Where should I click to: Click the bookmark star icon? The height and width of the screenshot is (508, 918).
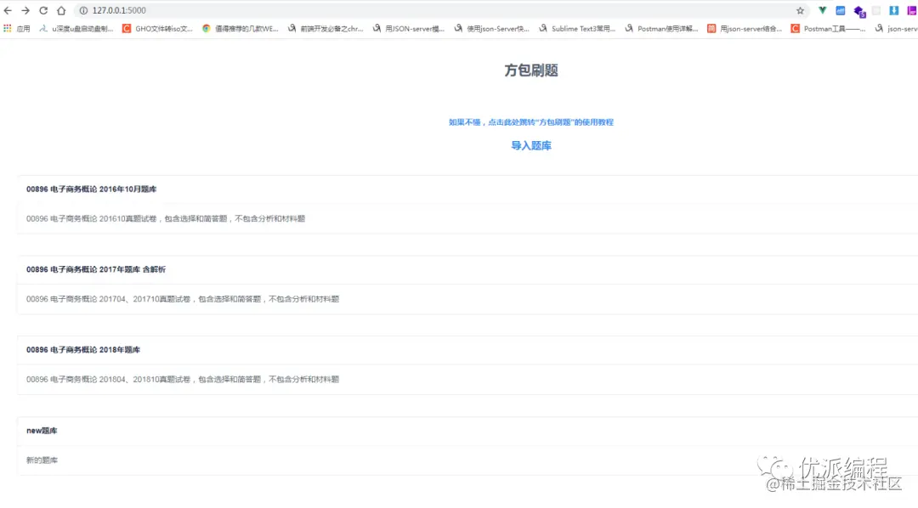point(800,10)
